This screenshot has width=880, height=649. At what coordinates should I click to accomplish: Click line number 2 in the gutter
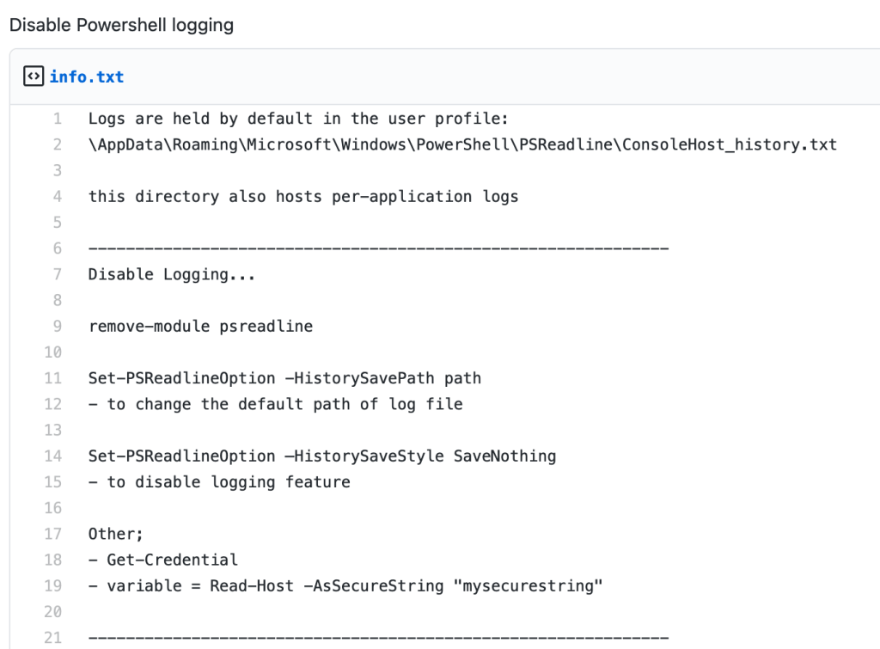[x=57, y=144]
